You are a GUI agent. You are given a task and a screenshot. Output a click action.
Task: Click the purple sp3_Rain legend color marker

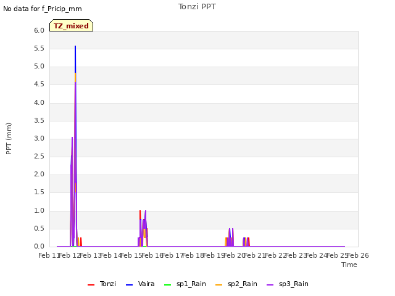click(x=270, y=285)
